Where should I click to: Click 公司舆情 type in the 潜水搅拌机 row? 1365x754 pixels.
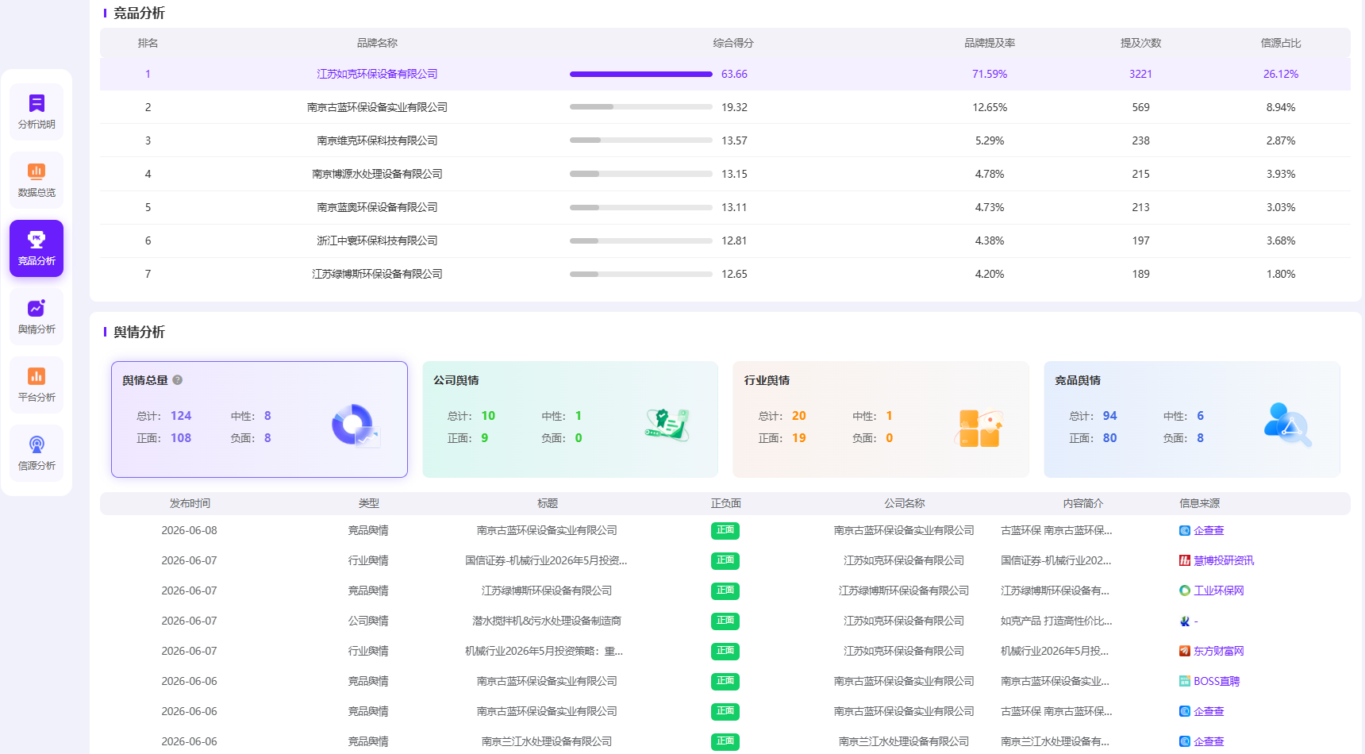[368, 621]
